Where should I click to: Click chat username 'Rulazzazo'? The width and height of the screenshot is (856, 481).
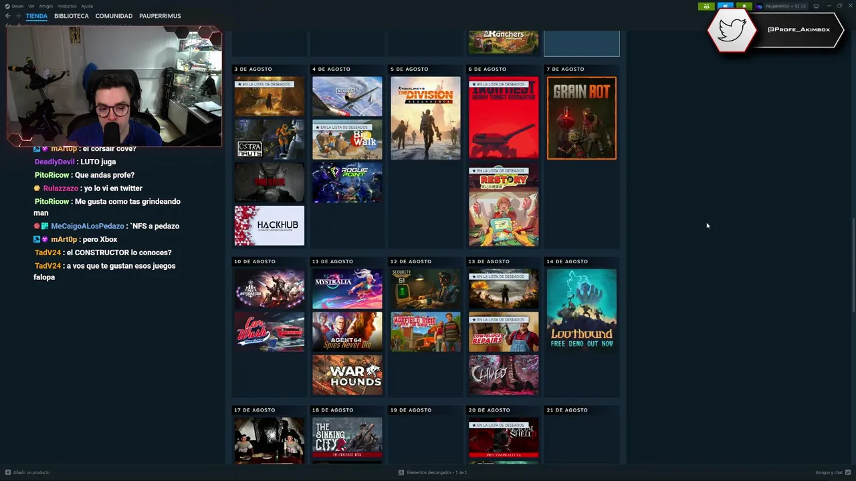point(61,188)
